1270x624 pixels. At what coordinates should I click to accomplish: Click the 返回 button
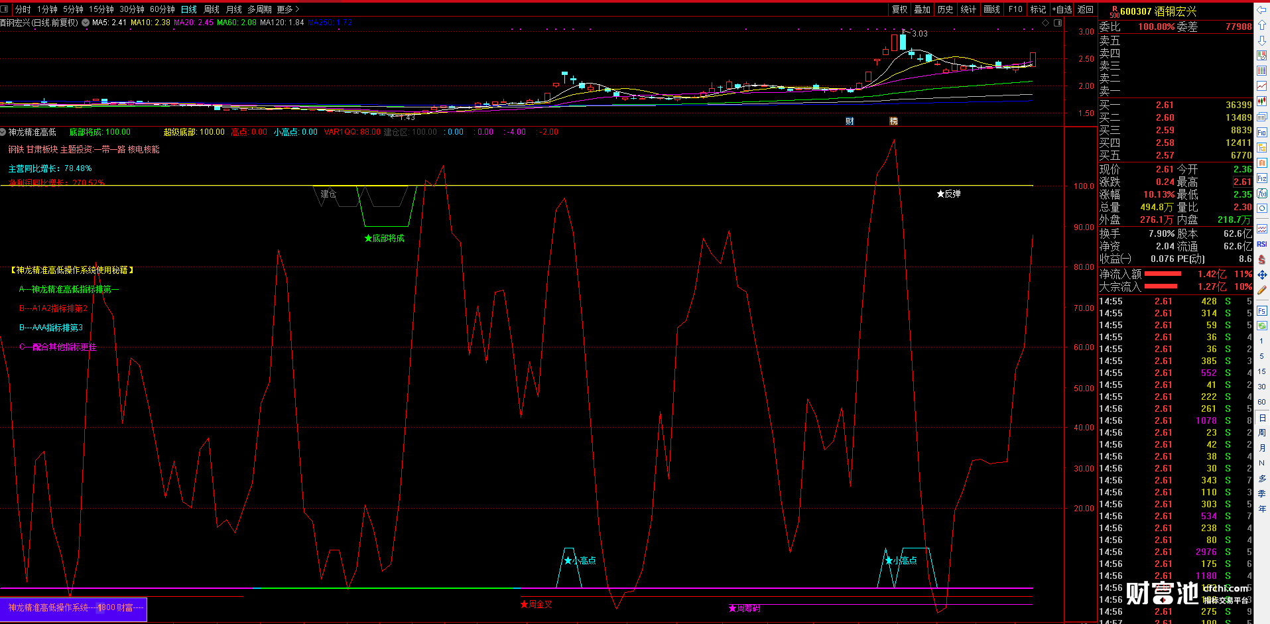point(1086,9)
